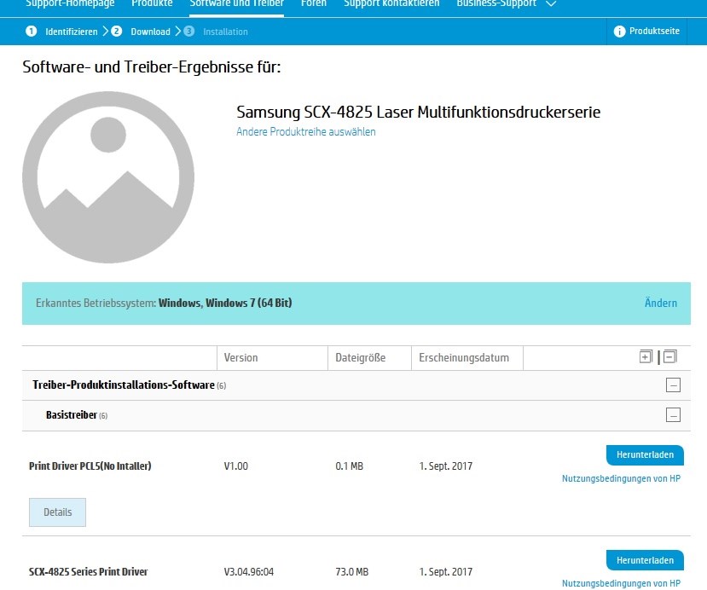The height and width of the screenshot is (590, 707).
Task: Select version text V1.00
Action: [236, 466]
